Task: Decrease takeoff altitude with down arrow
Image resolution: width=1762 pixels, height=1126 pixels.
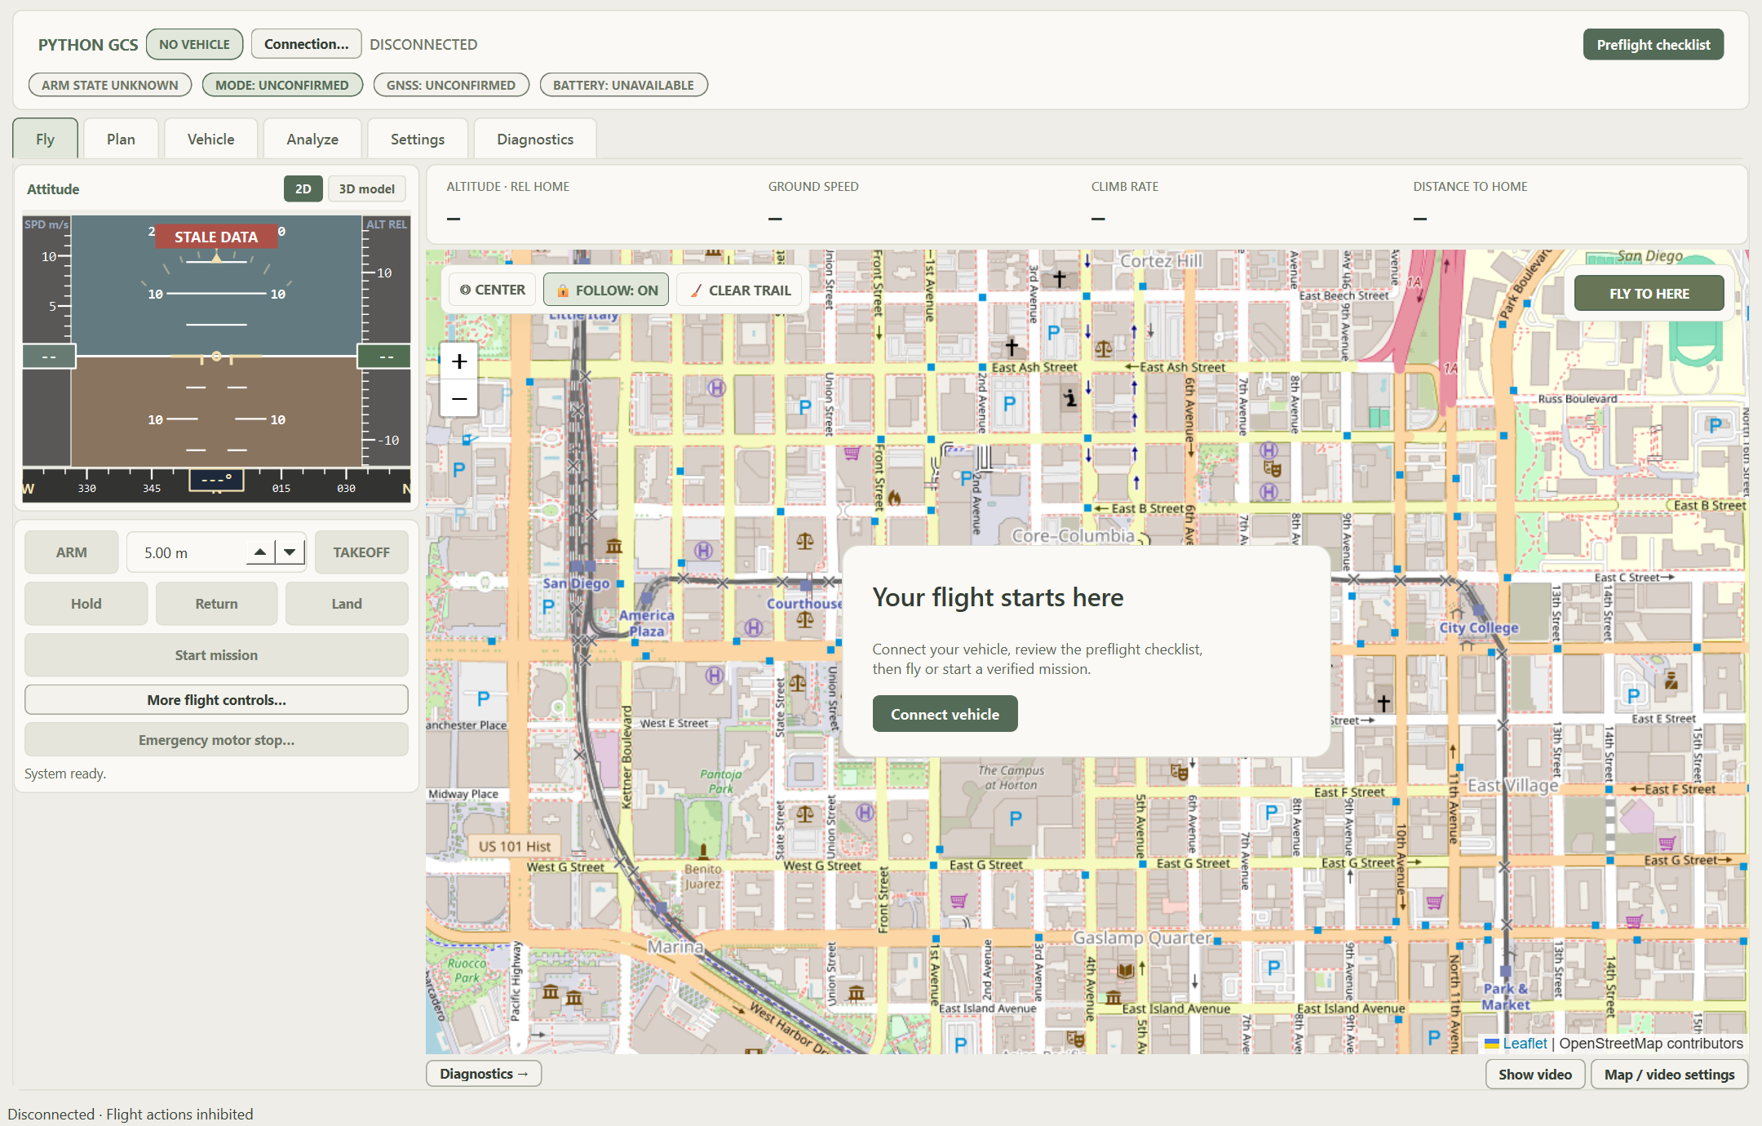Action: pos(290,552)
